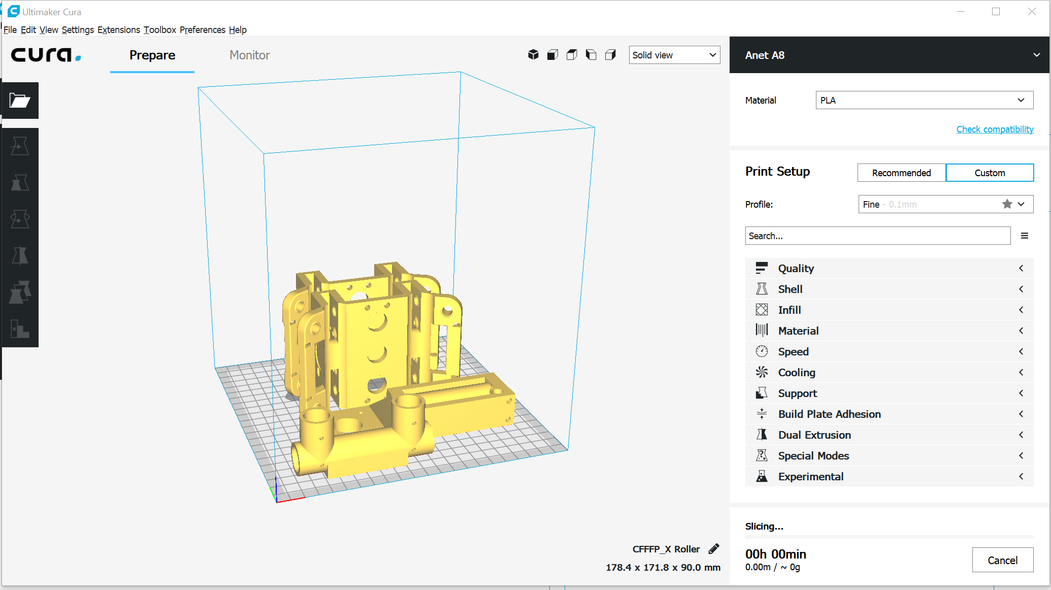Select the Support Blocker tool
This screenshot has width=1051, height=590.
[x=19, y=330]
